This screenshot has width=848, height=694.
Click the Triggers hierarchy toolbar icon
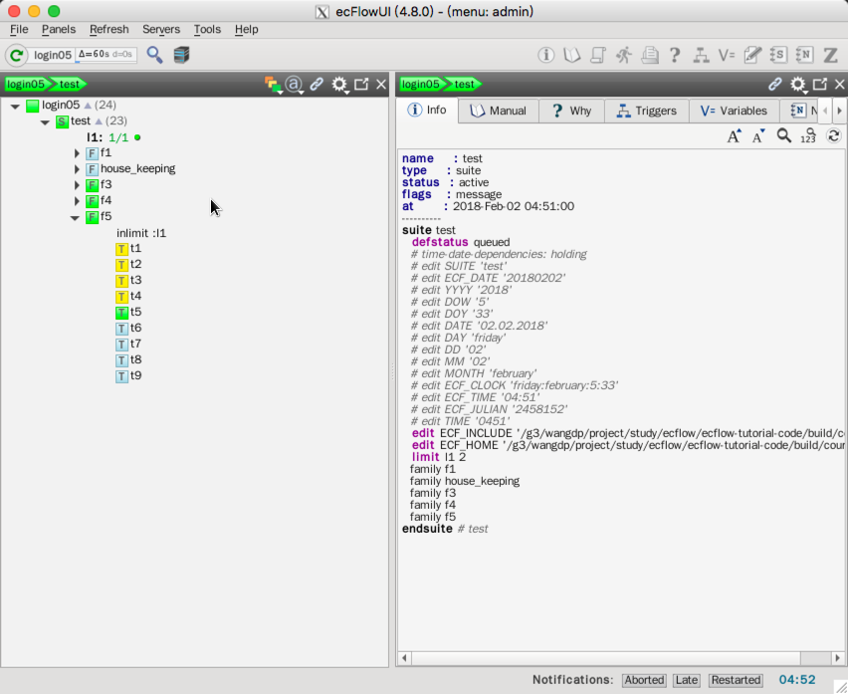[x=701, y=55]
